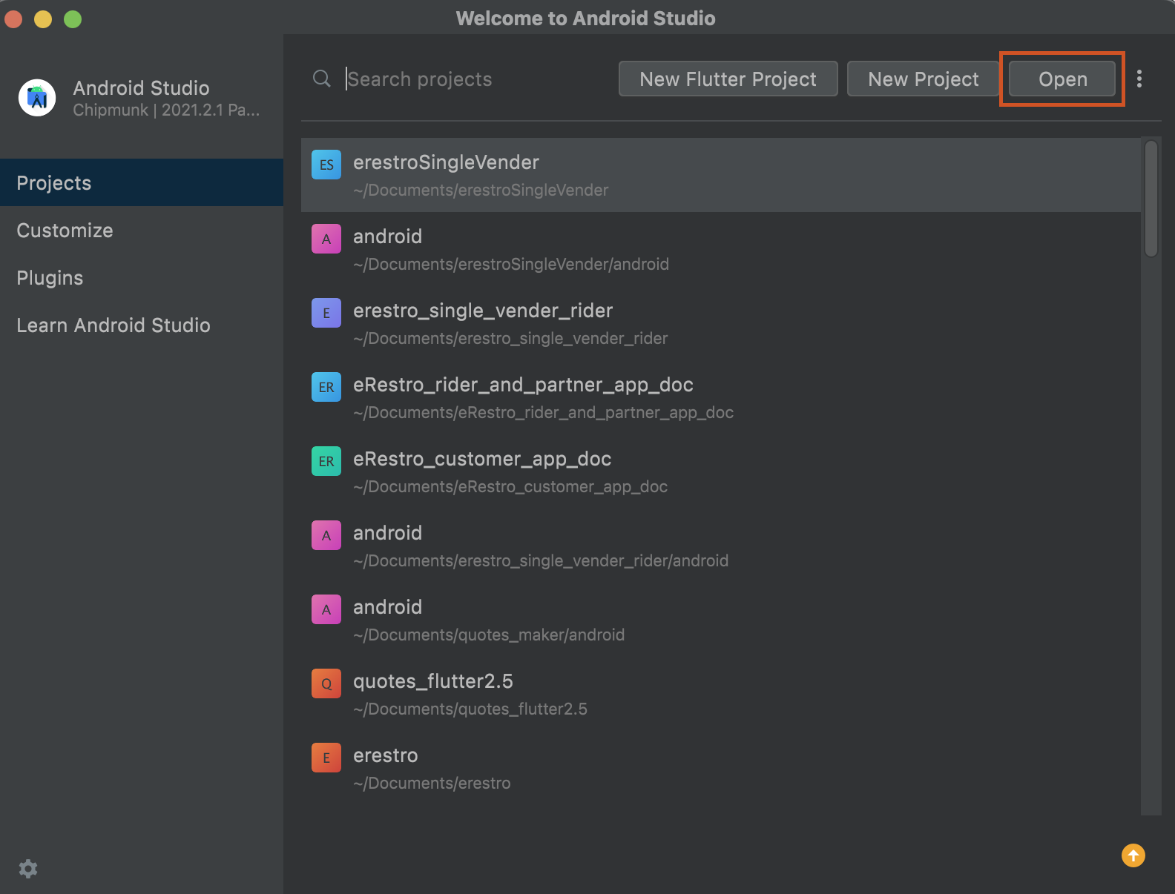Focus the Search projects field

[x=475, y=79]
